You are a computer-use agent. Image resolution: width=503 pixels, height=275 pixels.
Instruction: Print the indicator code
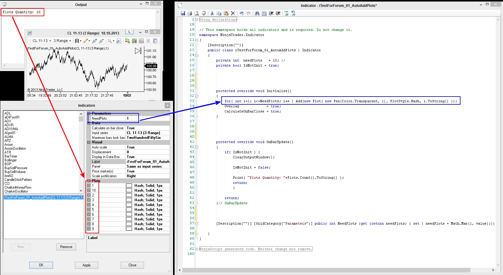190,13
